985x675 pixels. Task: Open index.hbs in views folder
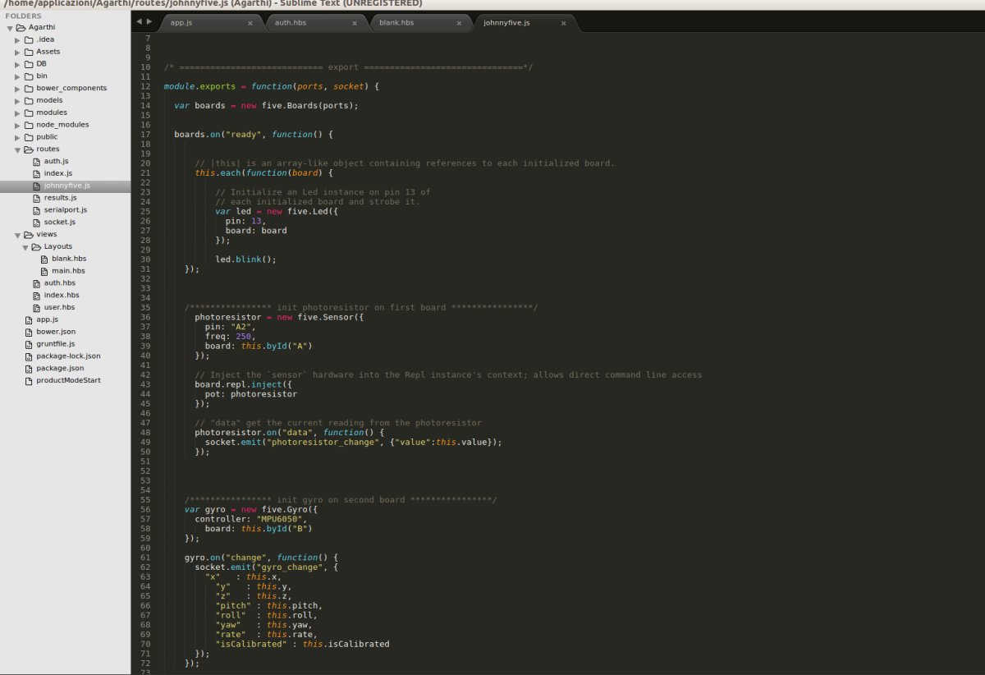click(x=62, y=295)
